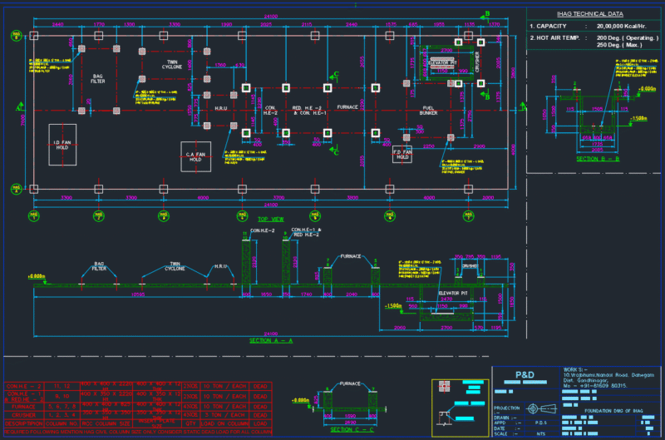Select the '20,00,000 Kcal/Hr.' capacity value

(621, 27)
